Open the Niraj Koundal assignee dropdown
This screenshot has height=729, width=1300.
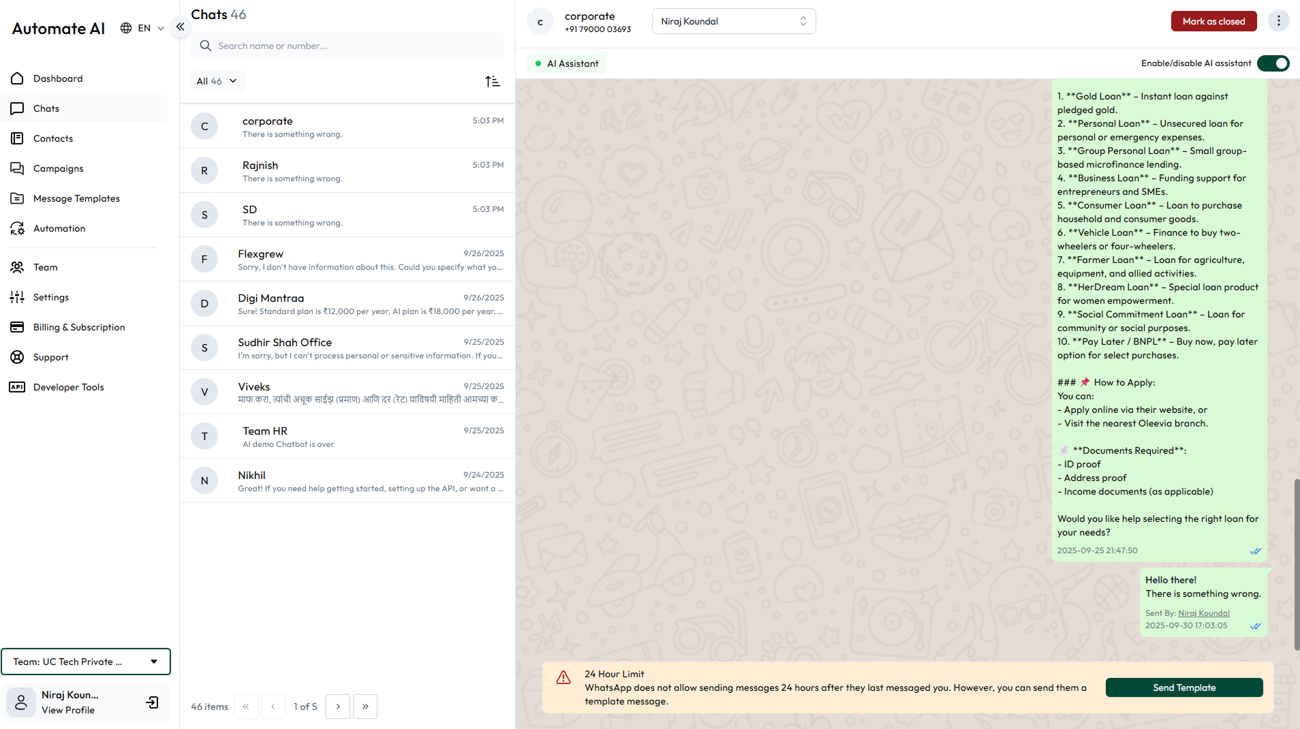(x=733, y=21)
